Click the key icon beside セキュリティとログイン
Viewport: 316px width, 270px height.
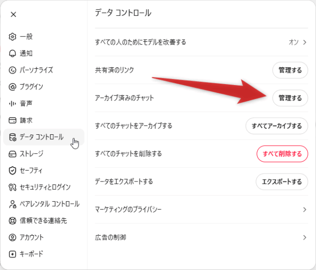coord(12,187)
